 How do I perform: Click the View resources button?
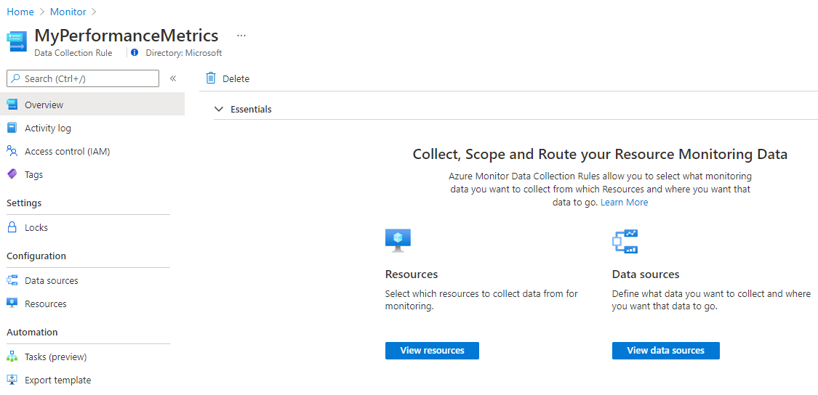(x=432, y=350)
